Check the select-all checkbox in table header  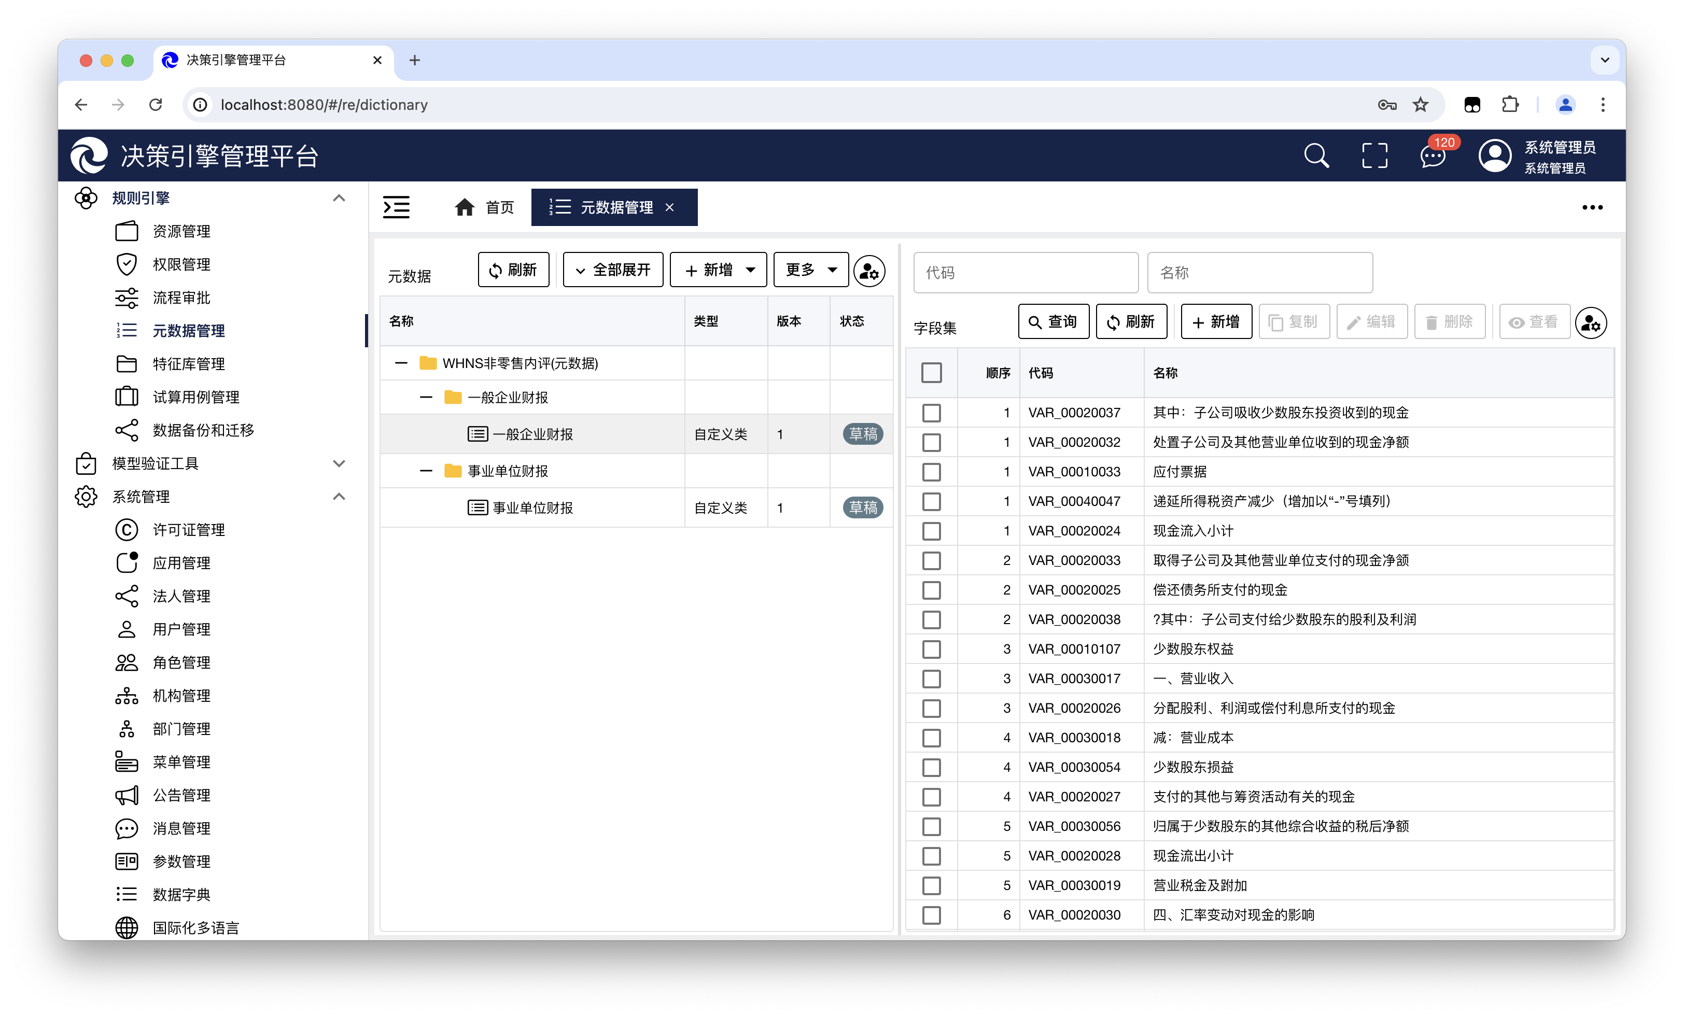tap(931, 373)
